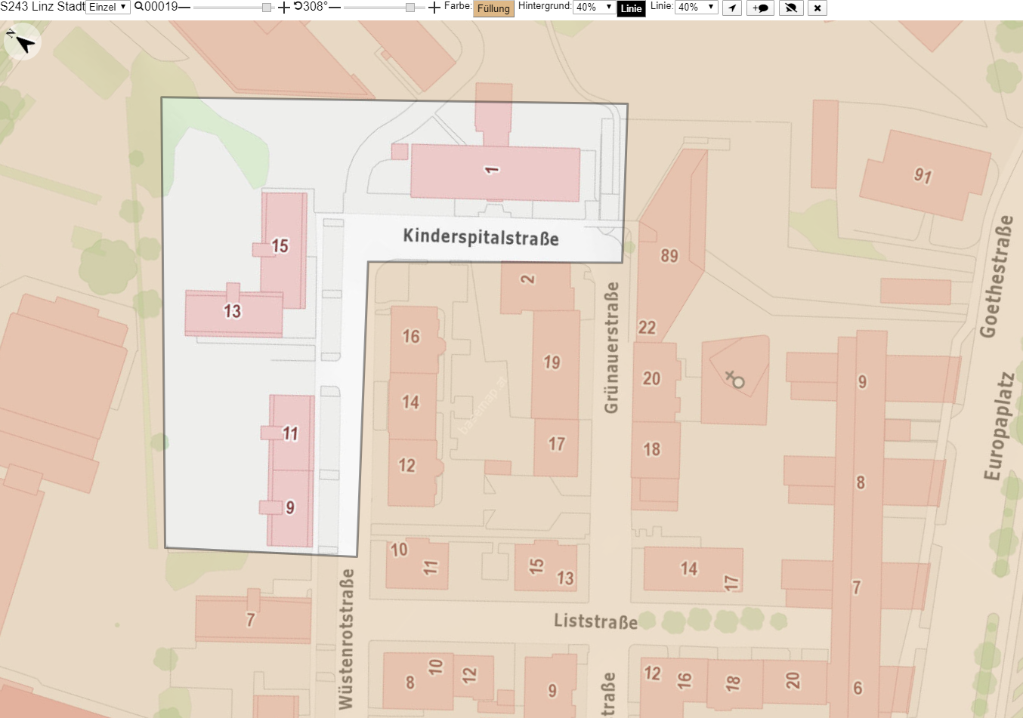Click the location arrow button in toolbar
Viewport: 1023px width, 718px height.
(732, 8)
